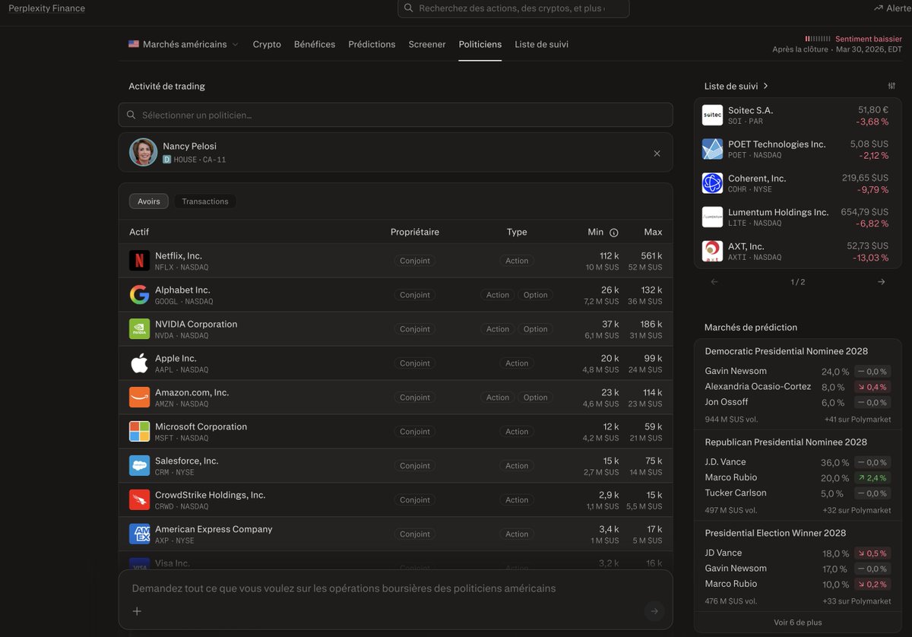
Task: Open the Crypto tab
Action: 267,44
